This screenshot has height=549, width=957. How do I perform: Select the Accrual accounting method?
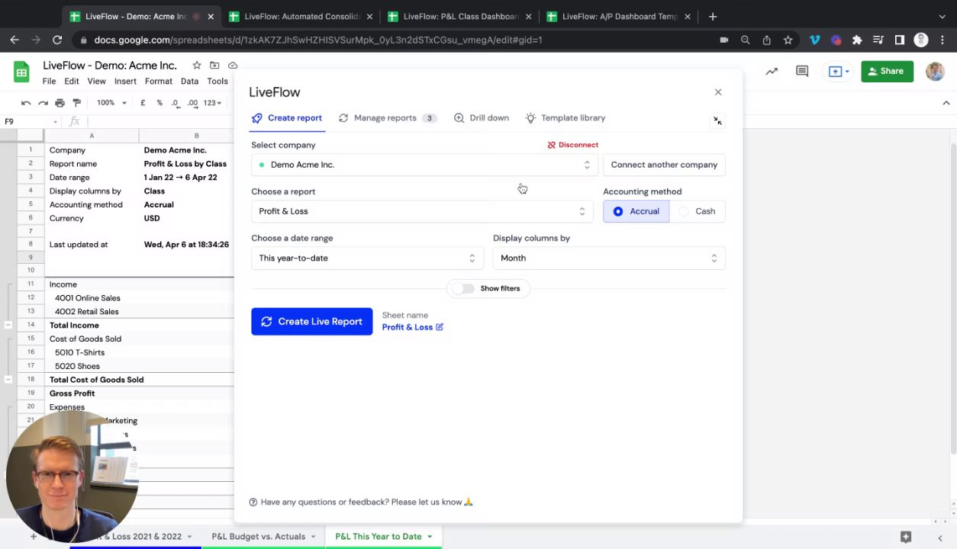click(x=636, y=211)
